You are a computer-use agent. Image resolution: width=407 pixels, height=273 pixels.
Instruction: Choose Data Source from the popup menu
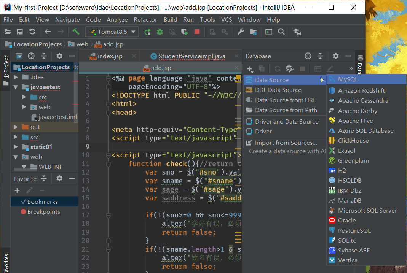click(x=285, y=80)
